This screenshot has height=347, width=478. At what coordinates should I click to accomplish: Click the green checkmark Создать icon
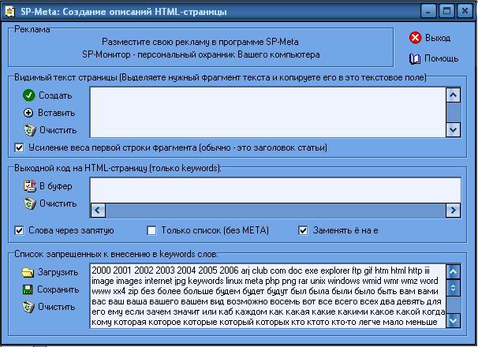(28, 95)
